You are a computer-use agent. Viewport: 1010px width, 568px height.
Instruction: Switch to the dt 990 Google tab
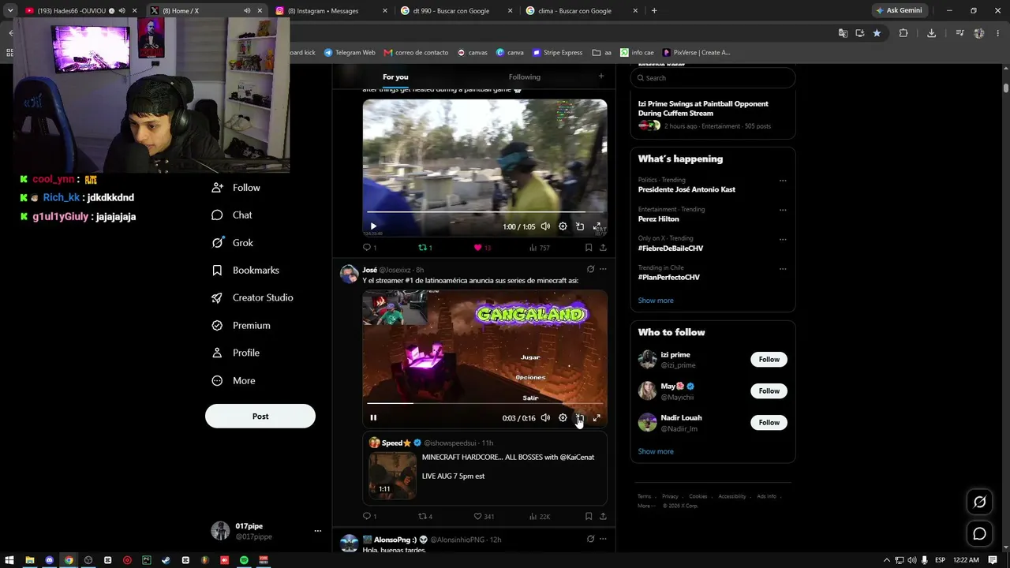click(x=456, y=11)
